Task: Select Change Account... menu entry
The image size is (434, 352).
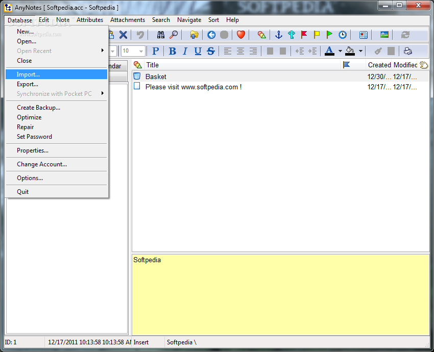Action: click(56, 164)
